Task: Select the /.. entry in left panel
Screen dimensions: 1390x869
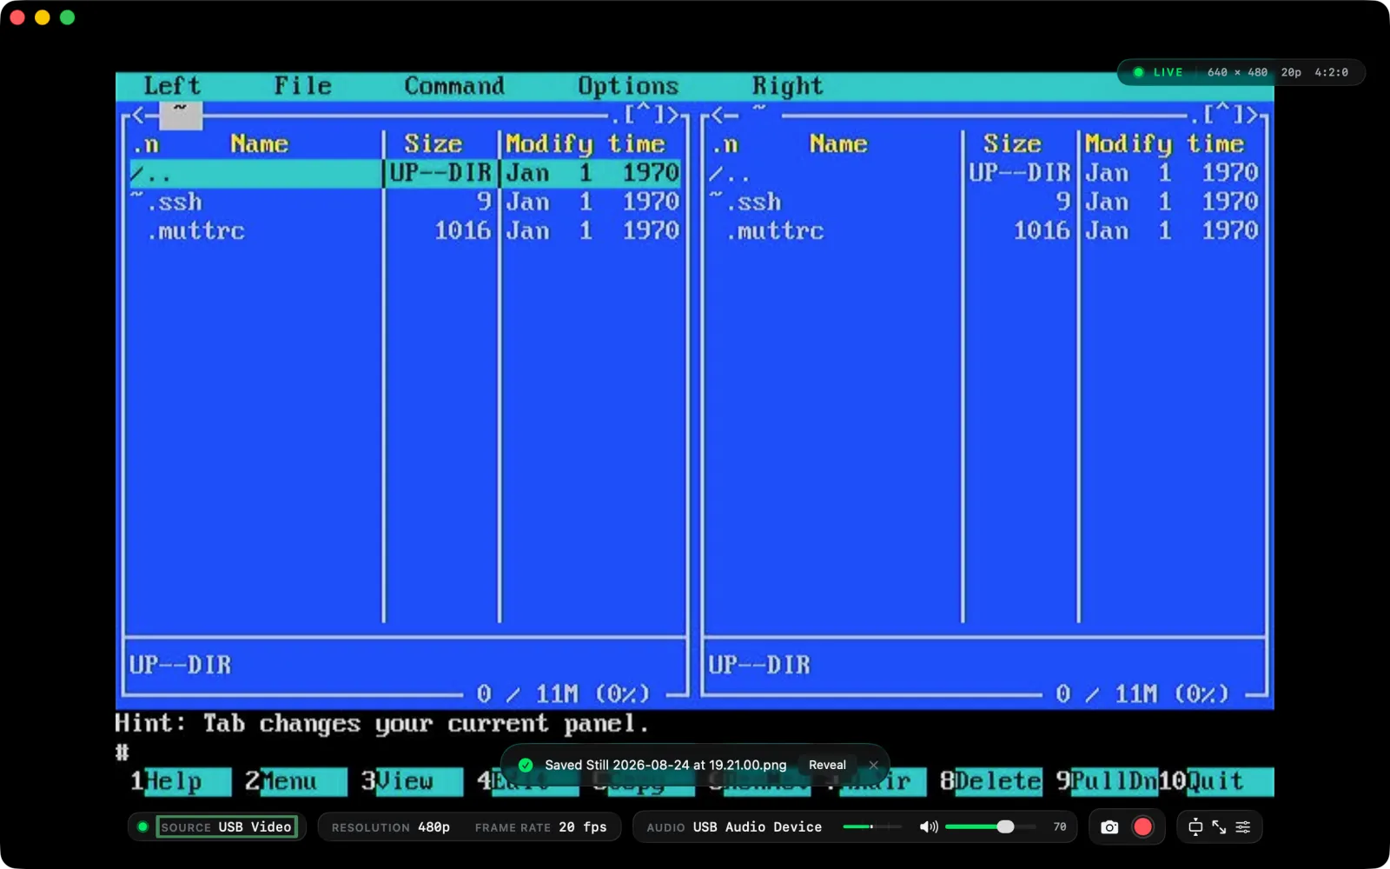Action: pyautogui.click(x=405, y=173)
